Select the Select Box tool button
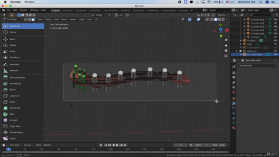 [x=23, y=26]
